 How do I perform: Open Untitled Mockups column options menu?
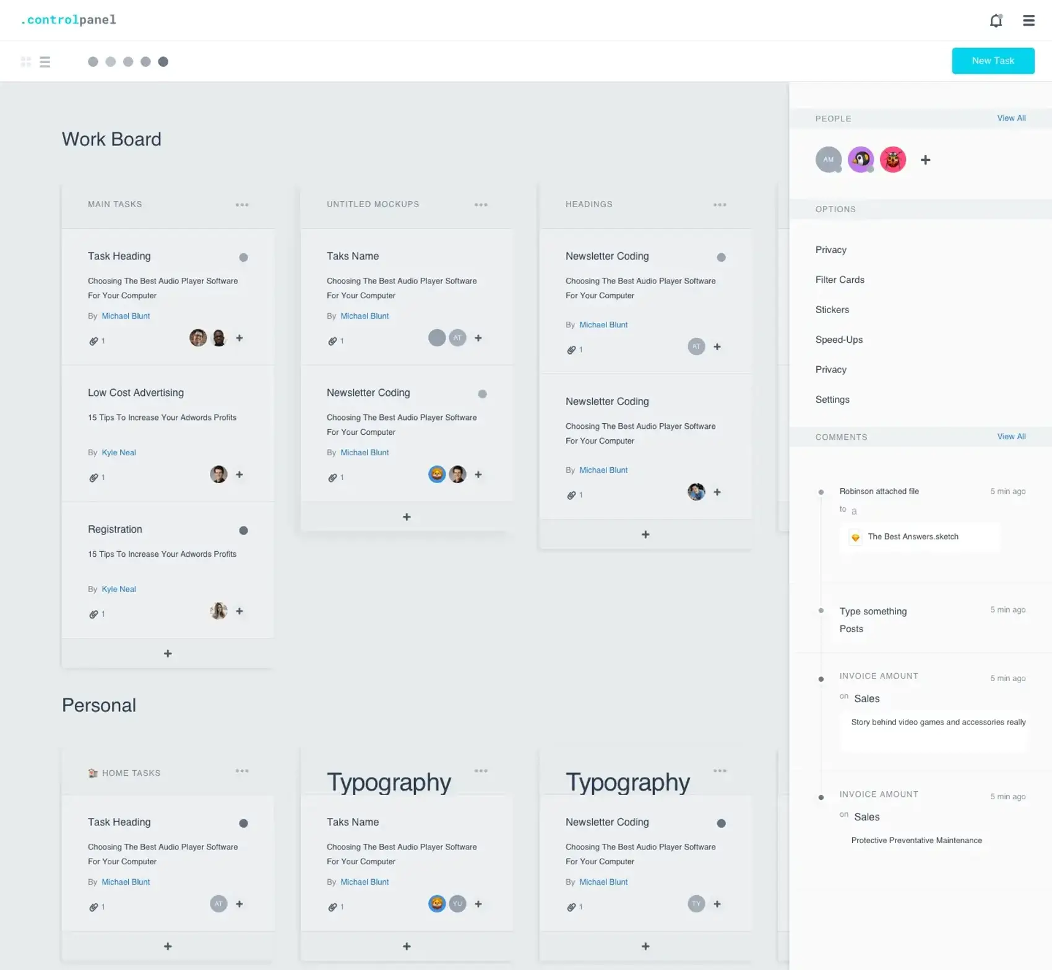click(x=481, y=205)
